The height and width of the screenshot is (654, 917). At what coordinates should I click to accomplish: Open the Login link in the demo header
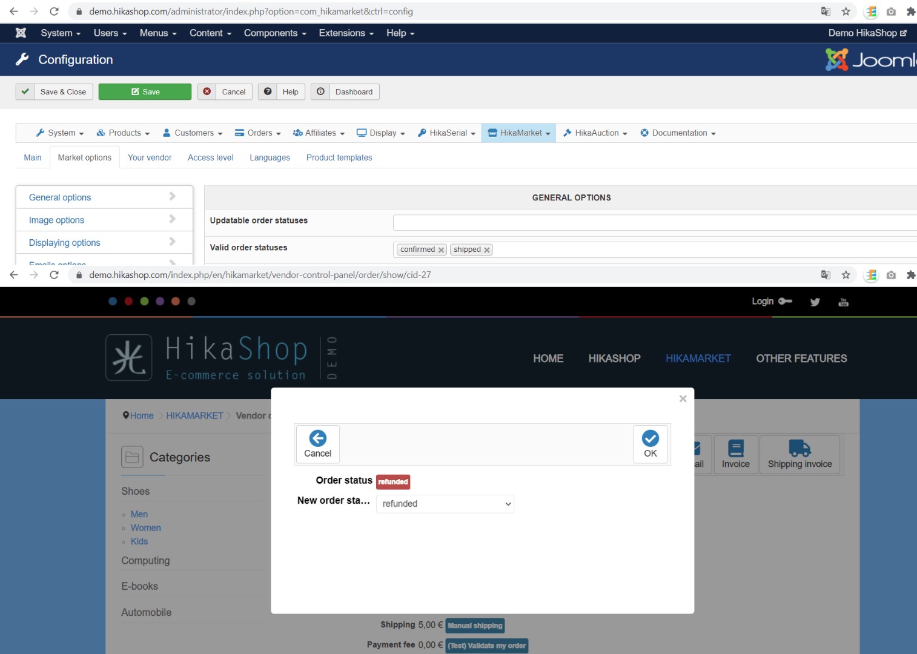[x=772, y=302]
